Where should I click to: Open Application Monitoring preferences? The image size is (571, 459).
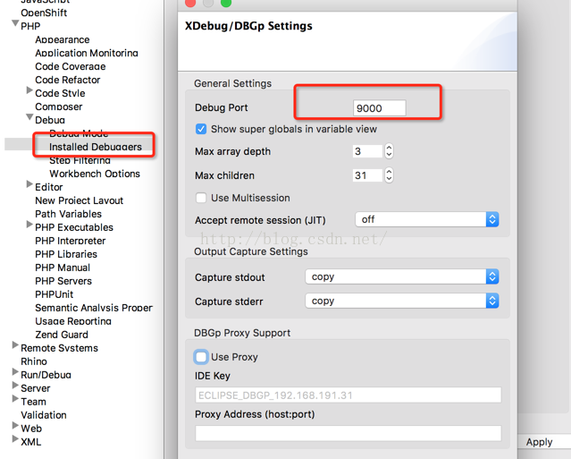coord(87,53)
